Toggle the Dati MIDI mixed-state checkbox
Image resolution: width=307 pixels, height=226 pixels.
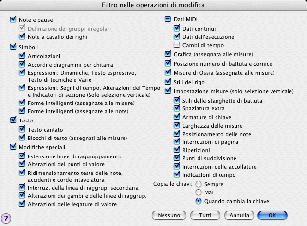pyautogui.click(x=168, y=20)
